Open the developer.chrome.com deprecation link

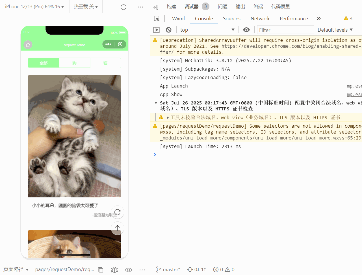[x=292, y=46]
